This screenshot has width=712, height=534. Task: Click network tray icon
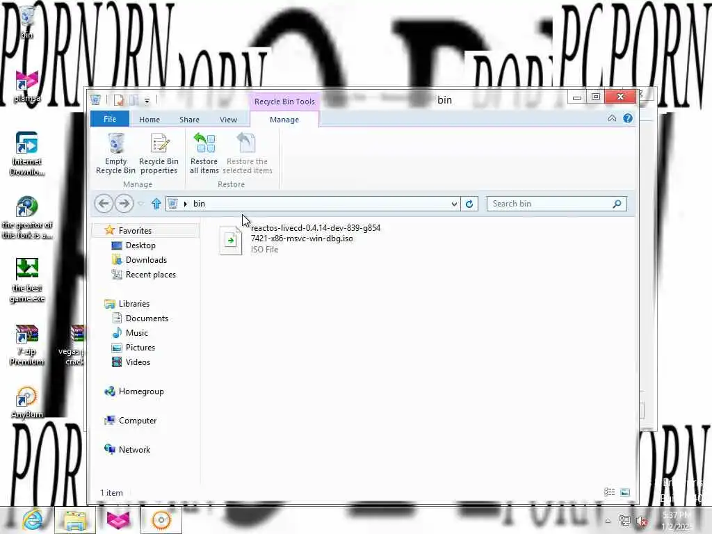(x=625, y=521)
